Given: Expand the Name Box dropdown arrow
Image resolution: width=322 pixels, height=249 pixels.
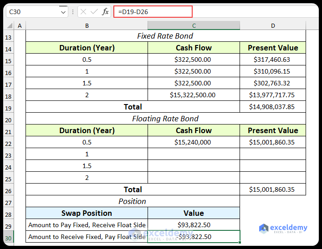Looking at the screenshot, I should tap(63, 12).
